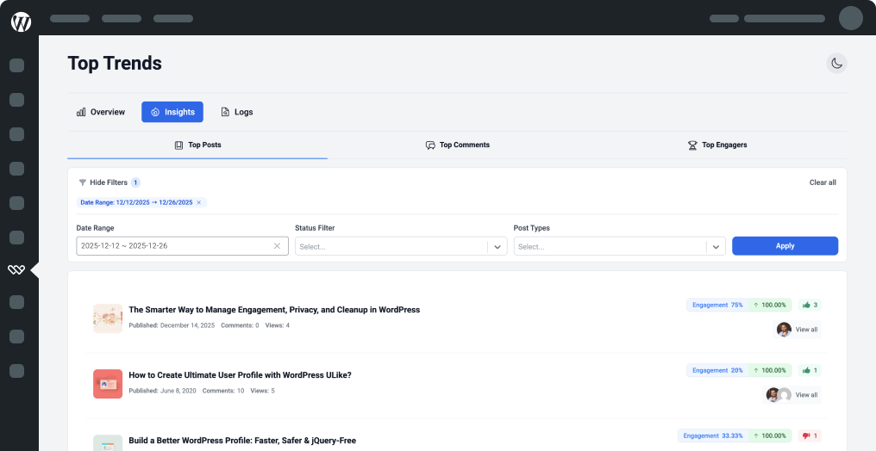
Task: Select the Insights tab
Action: pos(172,112)
